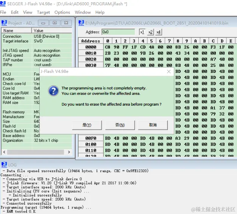The width and height of the screenshot is (237, 214).
Task: Click hex row address 0020
Action: click(x=91, y=59)
